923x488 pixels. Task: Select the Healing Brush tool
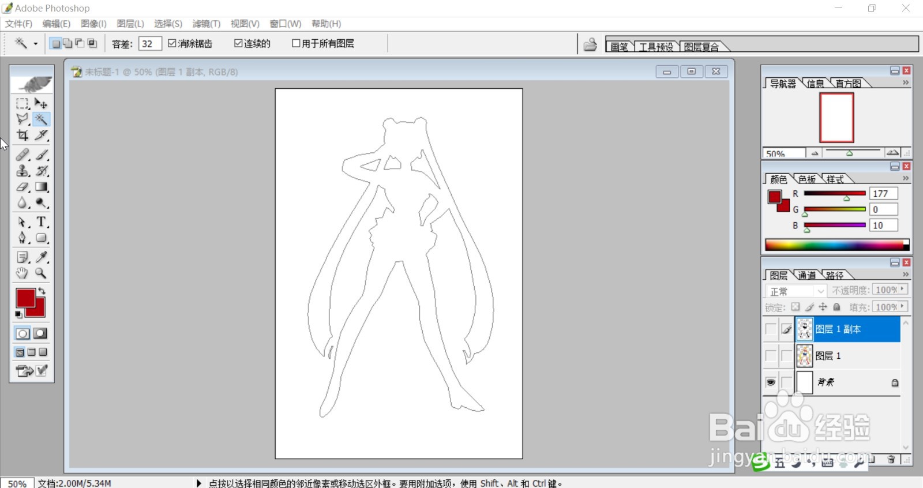pyautogui.click(x=22, y=155)
